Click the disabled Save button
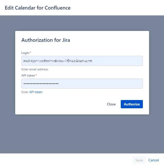 pos(139,160)
